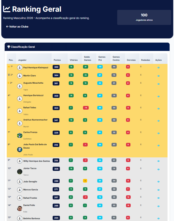Open eye icon in Martin Claro's row
Image resolution: width=174 pixels, height=221 pixels.
point(158,76)
